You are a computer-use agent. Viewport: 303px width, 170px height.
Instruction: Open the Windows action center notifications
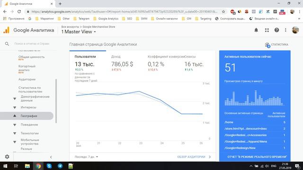(x=297, y=166)
